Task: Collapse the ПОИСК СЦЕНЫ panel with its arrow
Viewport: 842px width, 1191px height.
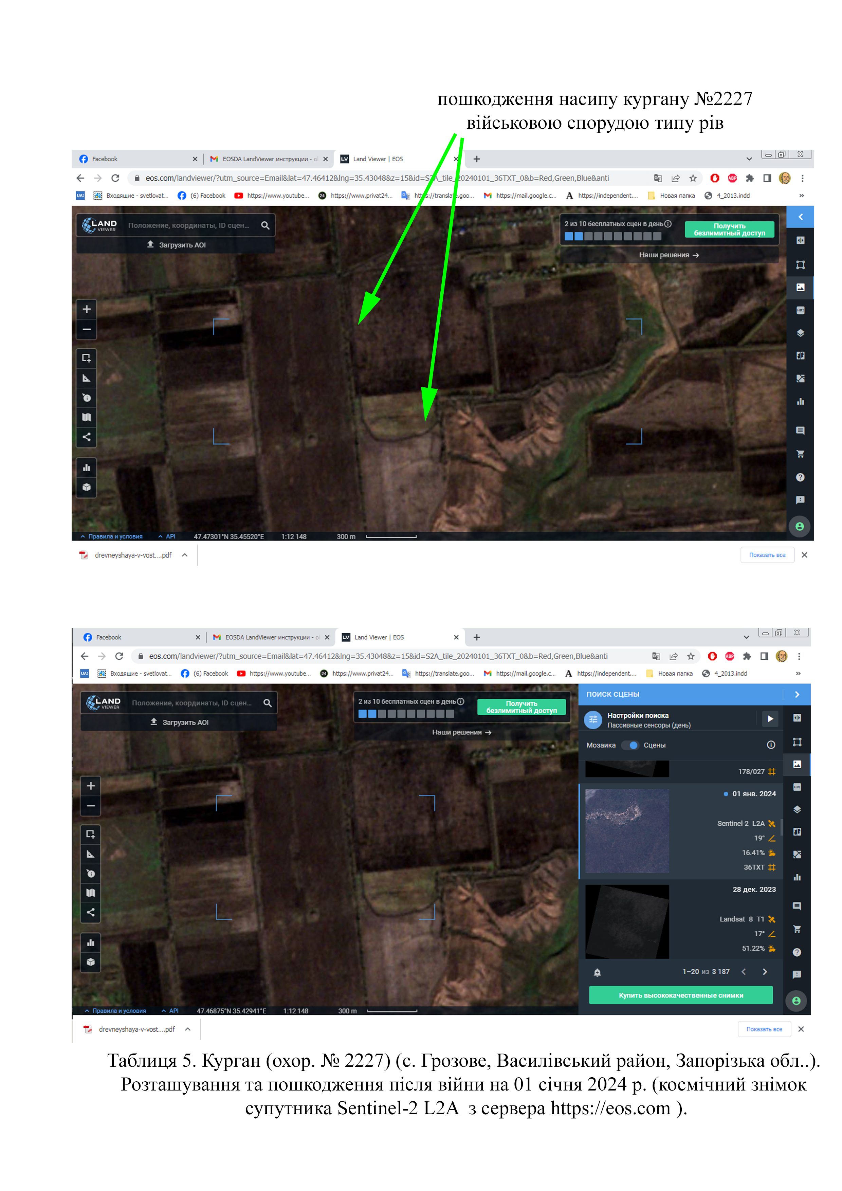Action: (797, 694)
